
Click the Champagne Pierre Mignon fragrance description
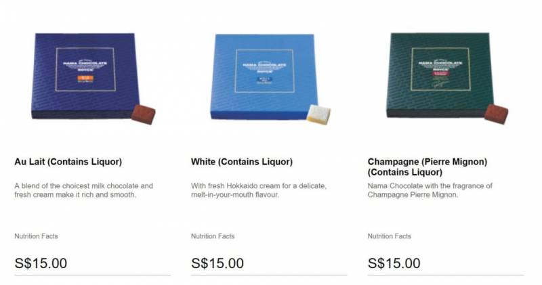click(x=430, y=190)
